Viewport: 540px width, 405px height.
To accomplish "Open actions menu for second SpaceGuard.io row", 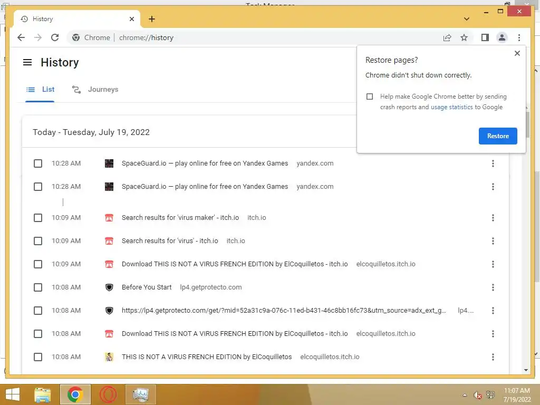I will (x=493, y=187).
